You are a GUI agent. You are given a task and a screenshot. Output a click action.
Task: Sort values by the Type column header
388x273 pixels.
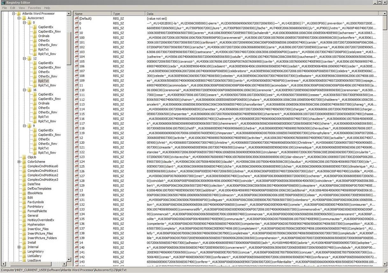click(x=128, y=14)
